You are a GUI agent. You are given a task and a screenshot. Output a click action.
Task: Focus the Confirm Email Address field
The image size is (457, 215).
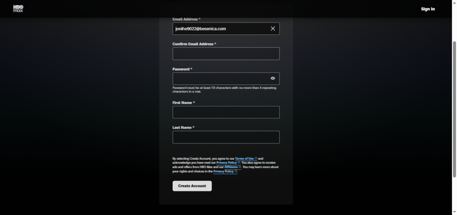226,54
